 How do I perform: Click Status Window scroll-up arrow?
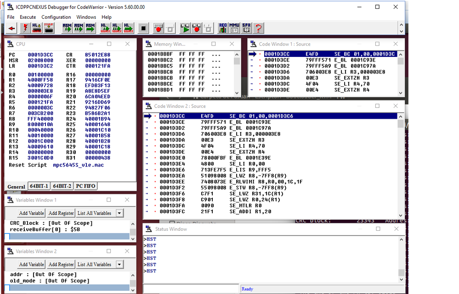pos(401,239)
